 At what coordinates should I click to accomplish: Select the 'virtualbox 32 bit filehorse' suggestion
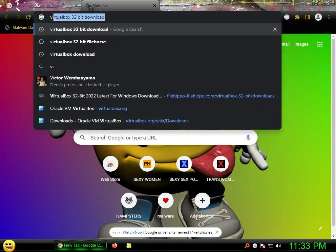(157, 42)
